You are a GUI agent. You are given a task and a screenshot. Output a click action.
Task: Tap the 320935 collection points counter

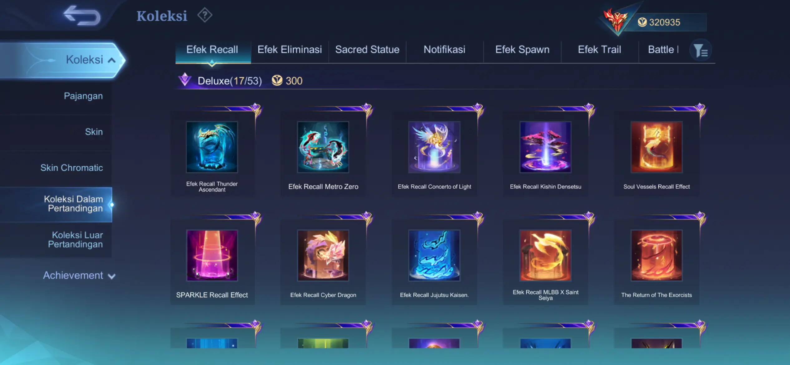665,22
